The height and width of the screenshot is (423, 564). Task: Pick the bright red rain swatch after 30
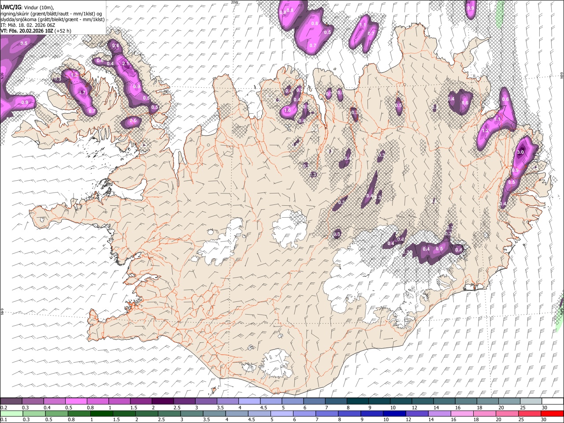coord(553,413)
